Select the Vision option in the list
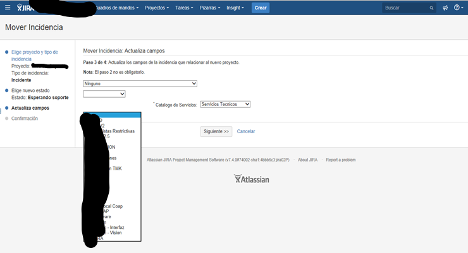468x253 pixels. coord(112,233)
